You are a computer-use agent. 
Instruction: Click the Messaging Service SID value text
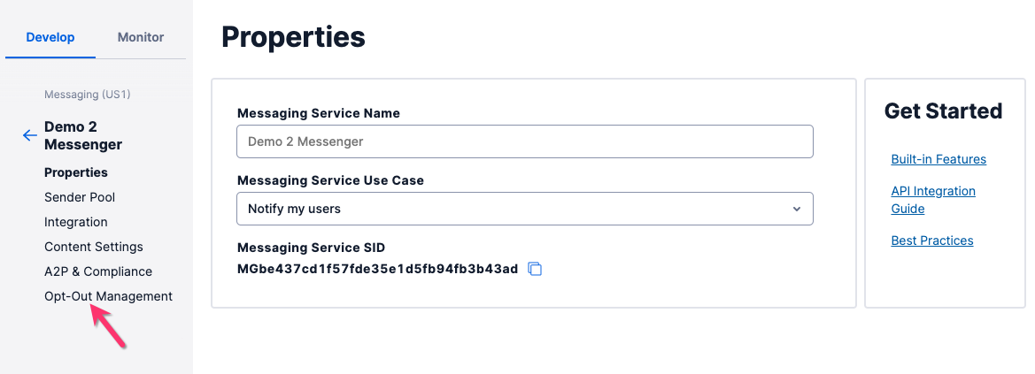point(377,269)
